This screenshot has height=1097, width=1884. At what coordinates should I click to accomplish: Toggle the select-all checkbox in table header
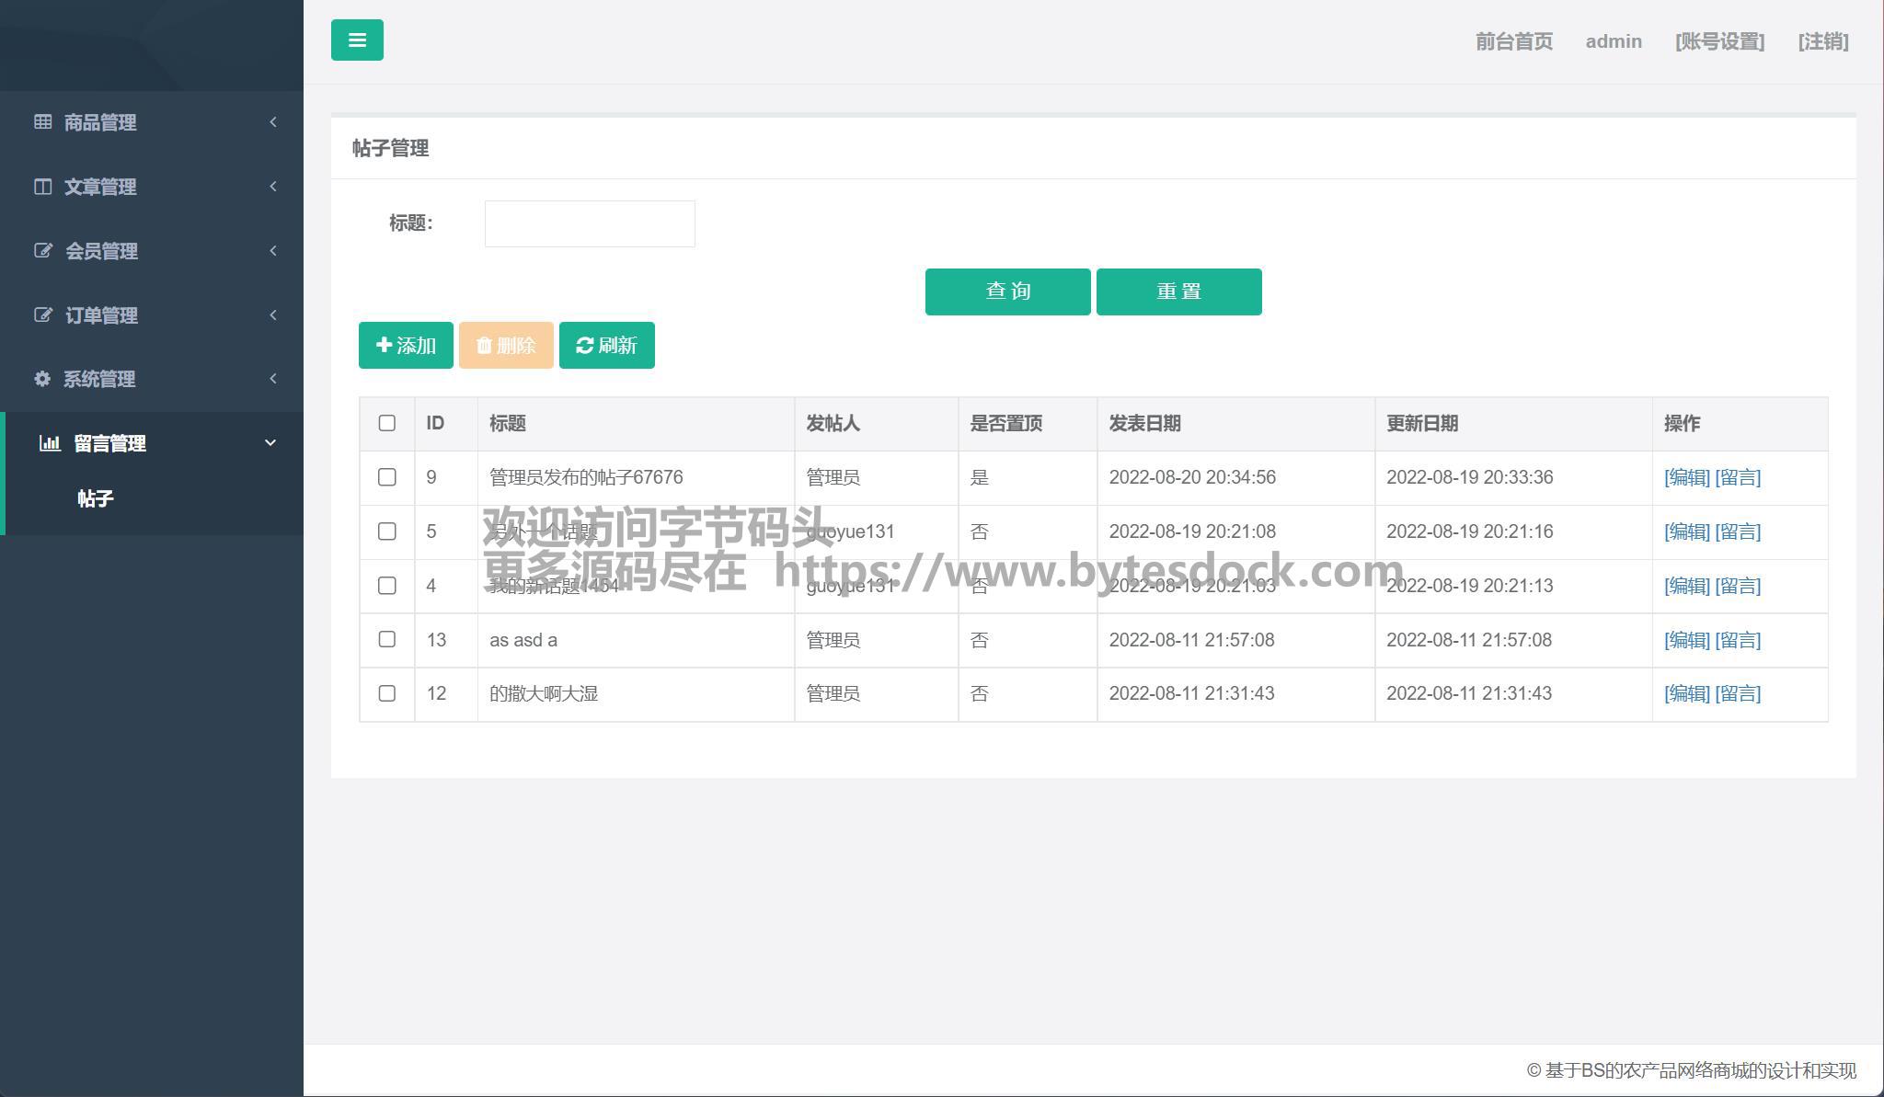[387, 423]
